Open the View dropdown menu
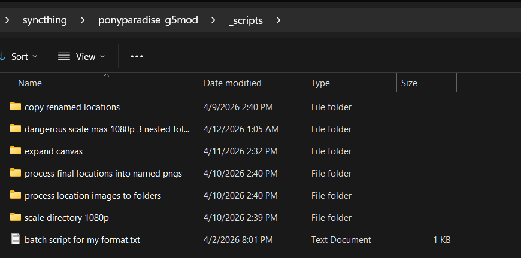The height and width of the screenshot is (258, 521). [x=81, y=56]
